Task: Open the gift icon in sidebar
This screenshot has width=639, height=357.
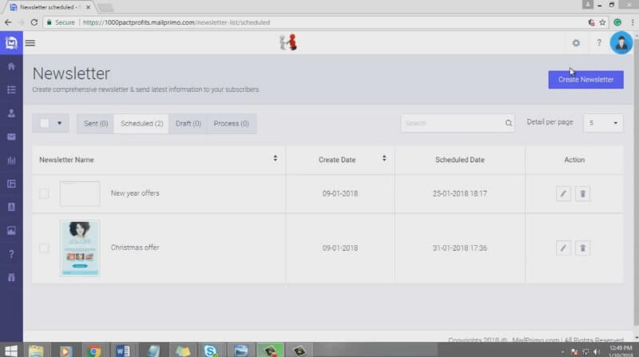Action: [x=11, y=277]
